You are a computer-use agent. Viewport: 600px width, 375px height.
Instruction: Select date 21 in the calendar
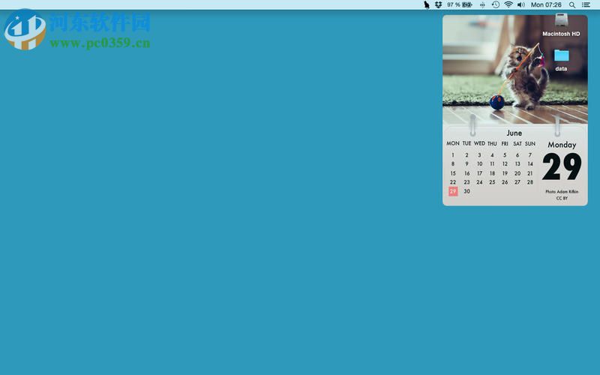tap(530, 173)
